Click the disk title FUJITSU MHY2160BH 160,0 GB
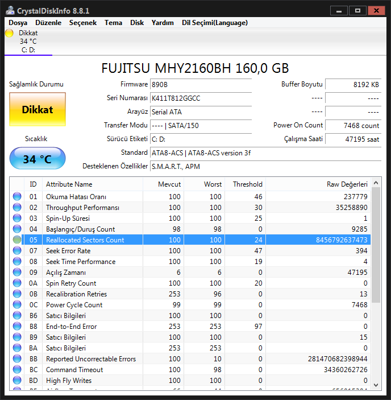The width and height of the screenshot is (391, 400). pyautogui.click(x=195, y=68)
